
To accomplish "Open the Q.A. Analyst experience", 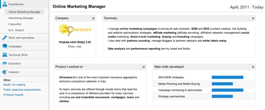I will [x=16, y=30].
